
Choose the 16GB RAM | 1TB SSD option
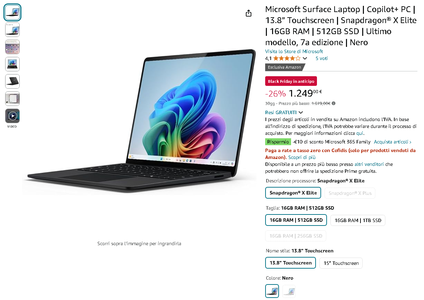(358, 220)
